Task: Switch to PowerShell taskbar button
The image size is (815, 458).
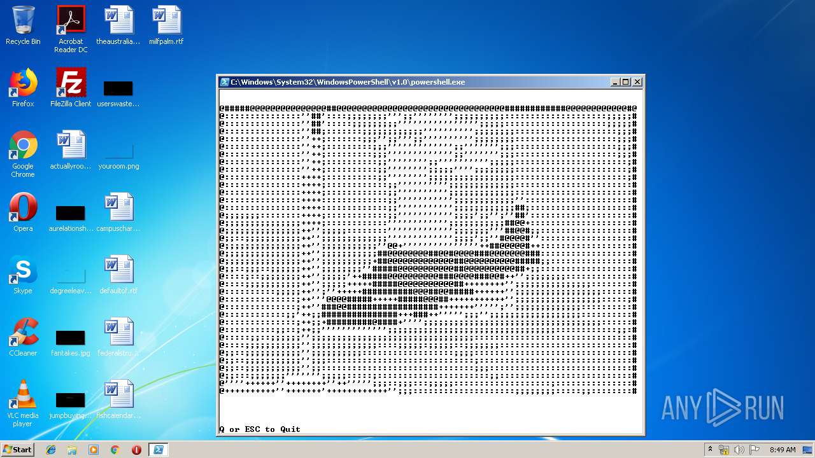Action: [158, 450]
